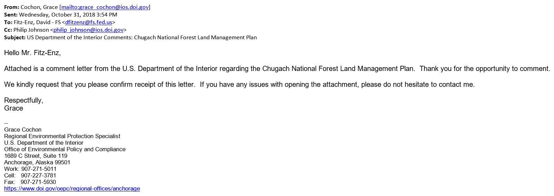Click the U.S. Department of the Interior signature line
This screenshot has width=554, height=196.
tap(44, 143)
